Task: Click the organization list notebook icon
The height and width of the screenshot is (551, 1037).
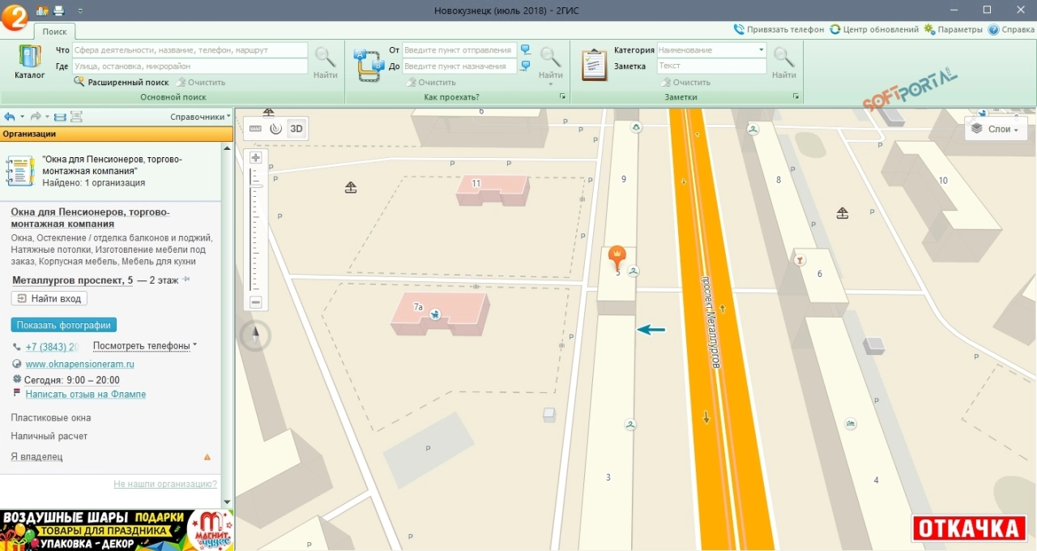Action: (x=20, y=171)
